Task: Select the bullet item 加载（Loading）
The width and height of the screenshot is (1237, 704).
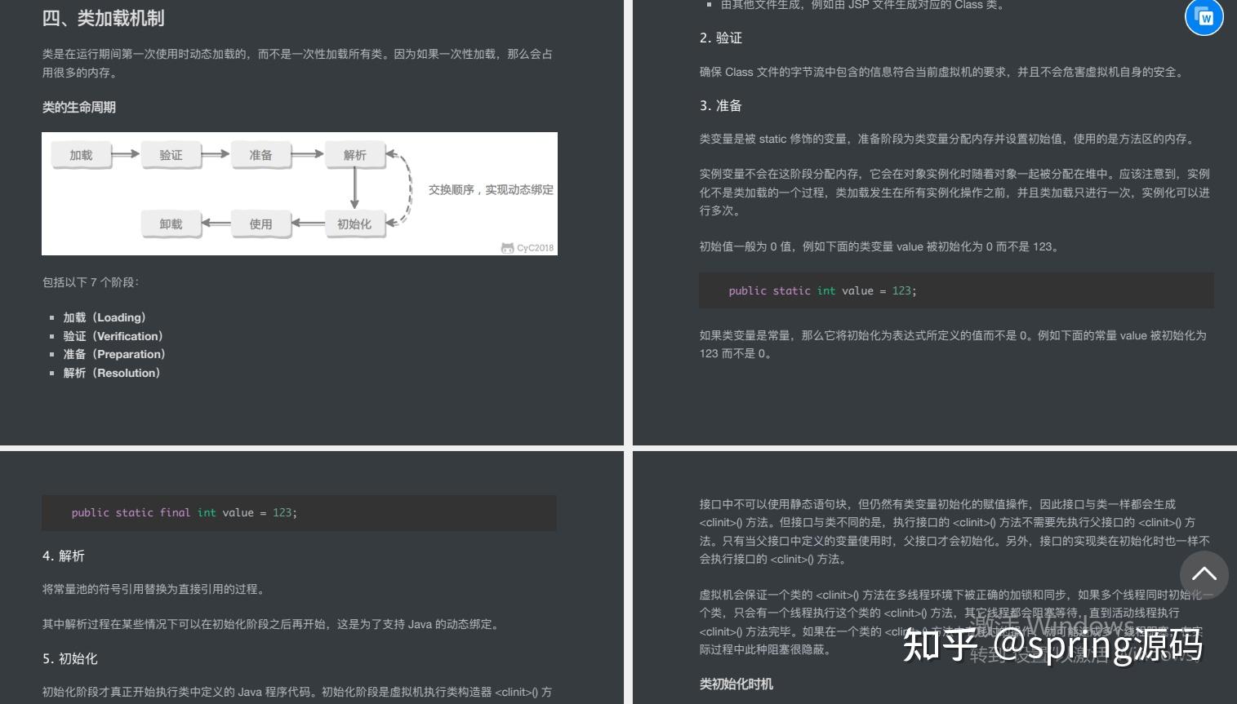Action: [105, 317]
